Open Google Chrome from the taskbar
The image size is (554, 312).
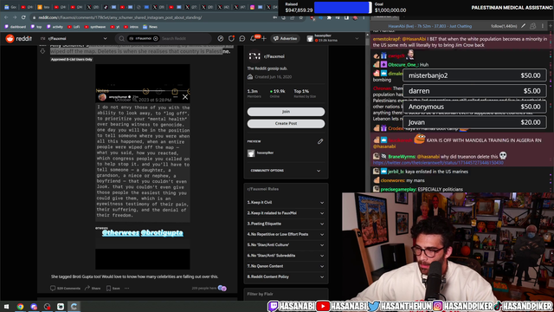tap(20, 307)
